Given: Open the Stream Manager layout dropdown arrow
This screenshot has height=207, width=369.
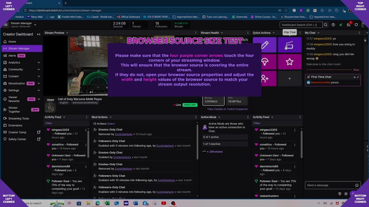Looking at the screenshot, I should pos(35,25).
